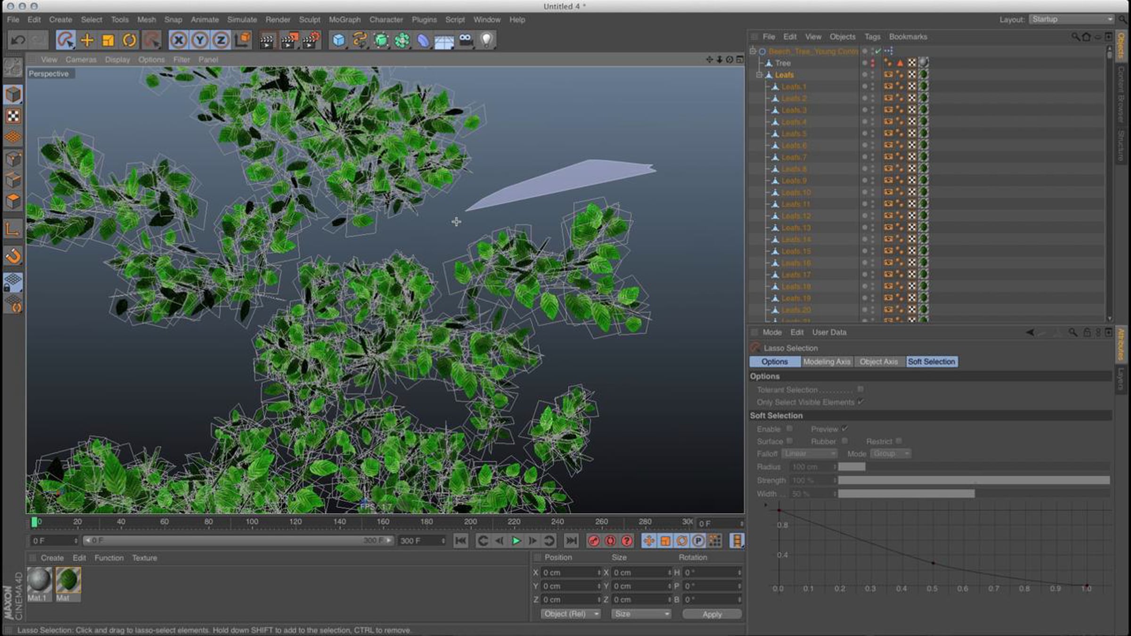Collapse the Leafs group in object tree
This screenshot has height=636, width=1131.
[759, 75]
